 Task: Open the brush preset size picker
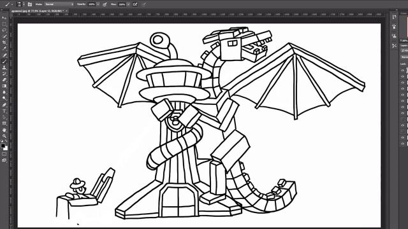coord(20,4)
